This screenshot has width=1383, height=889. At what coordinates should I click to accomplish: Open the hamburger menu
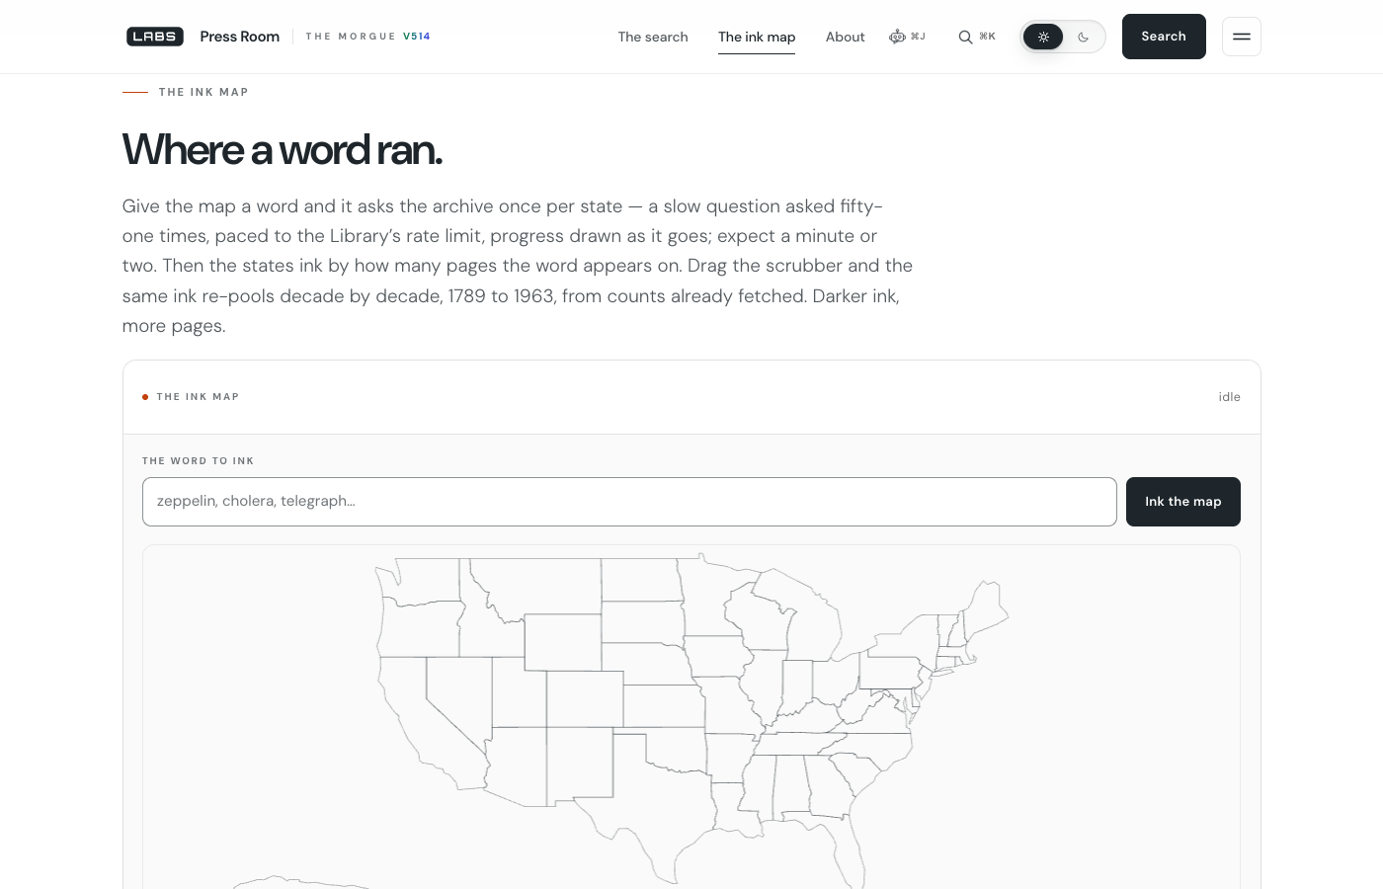click(x=1242, y=37)
